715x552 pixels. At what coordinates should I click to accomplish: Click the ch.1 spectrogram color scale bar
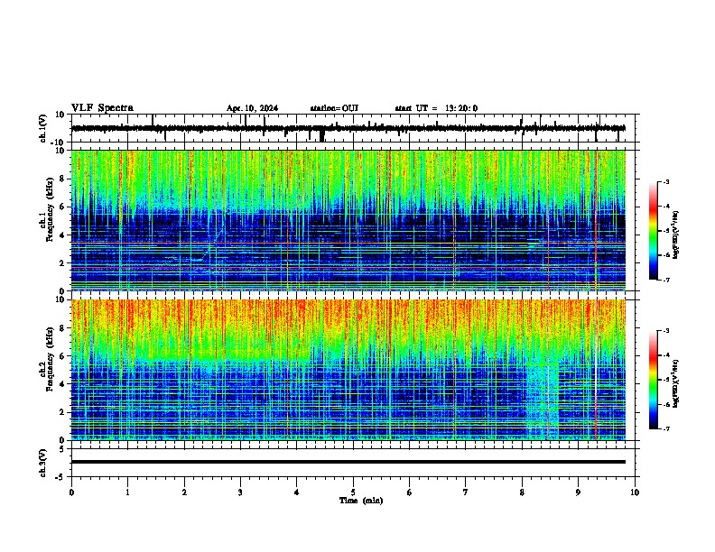coord(654,231)
